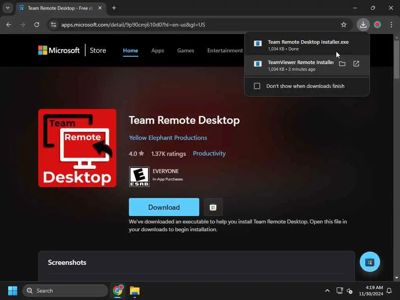
Task: Open in Microsoft Store app icon button
Action: pos(213,207)
